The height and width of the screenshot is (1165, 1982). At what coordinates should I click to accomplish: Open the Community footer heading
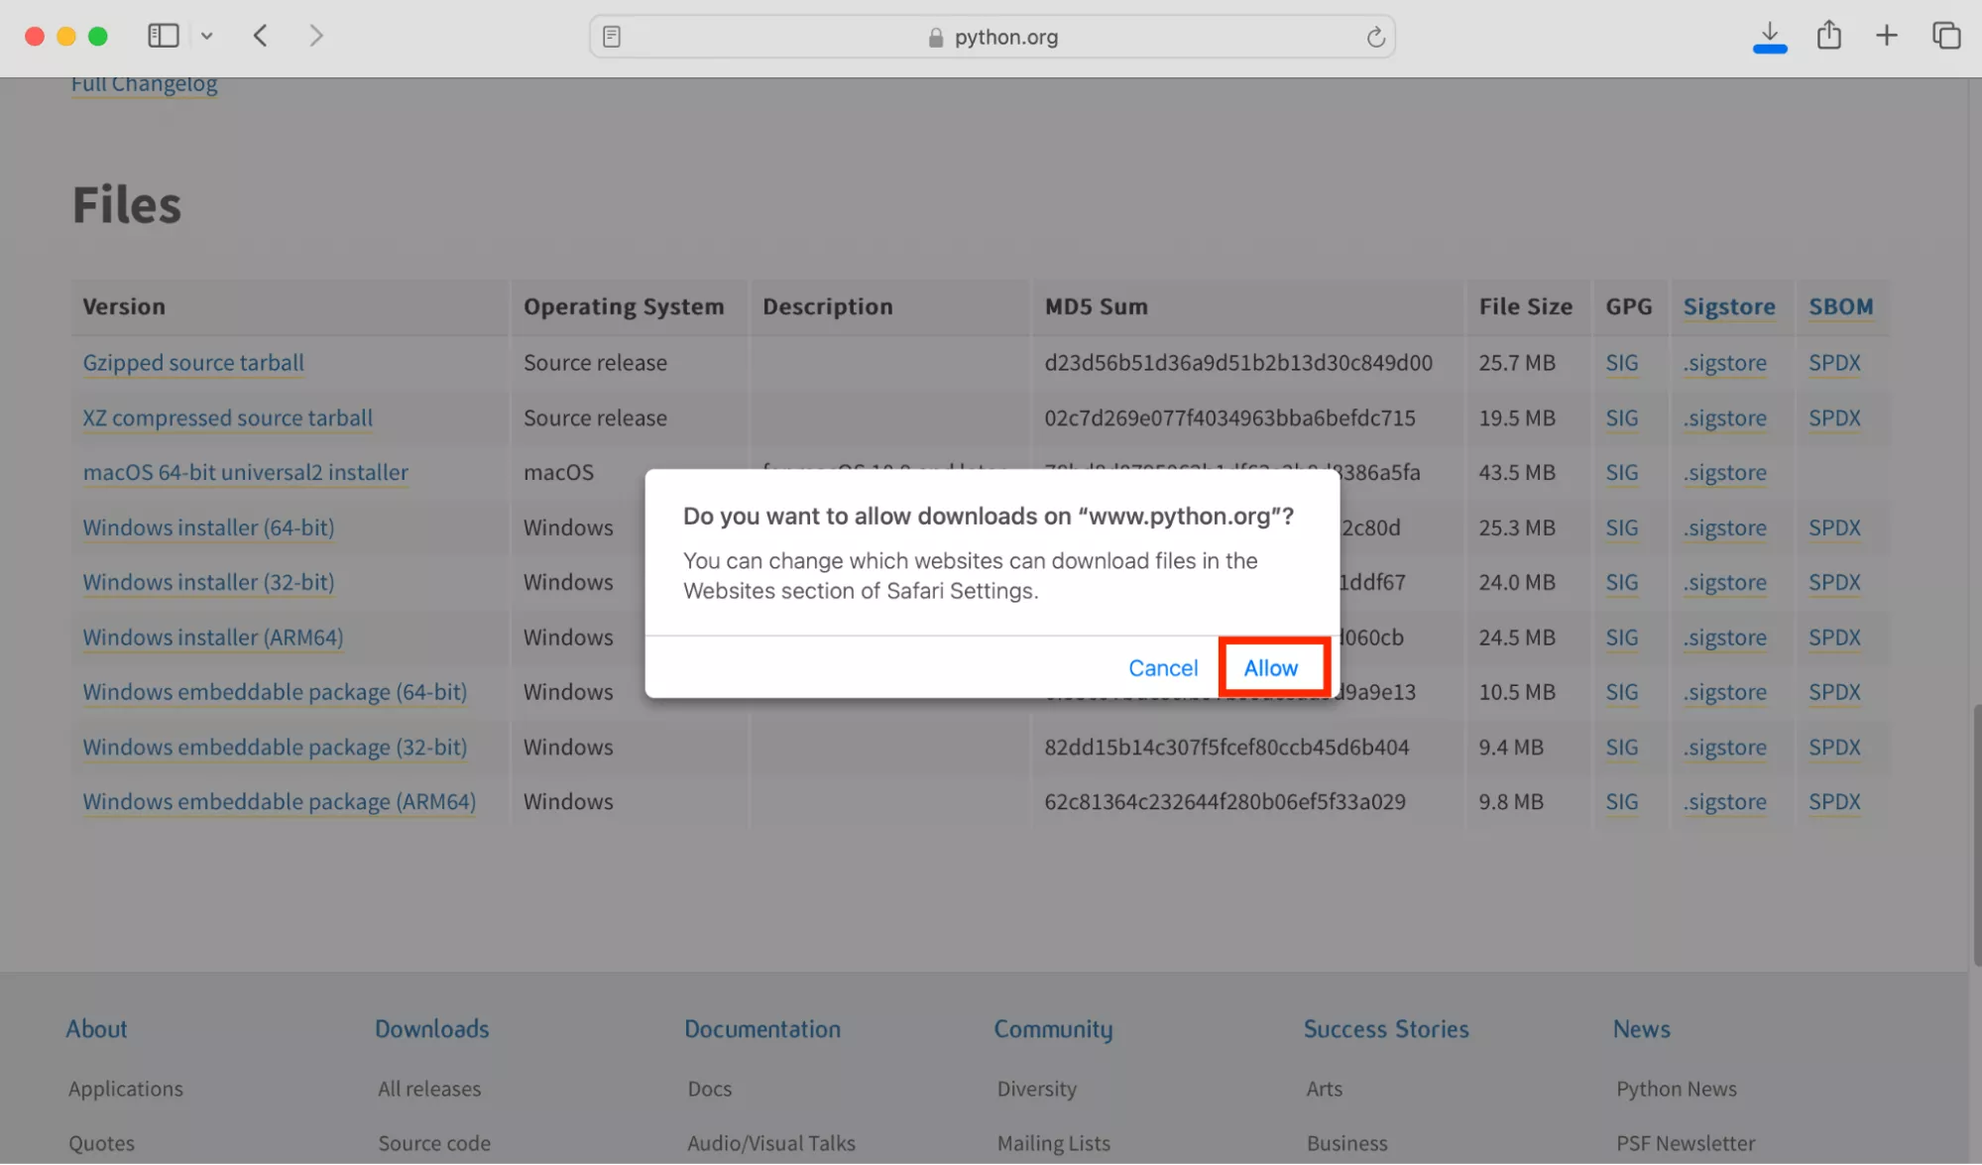(1053, 1030)
